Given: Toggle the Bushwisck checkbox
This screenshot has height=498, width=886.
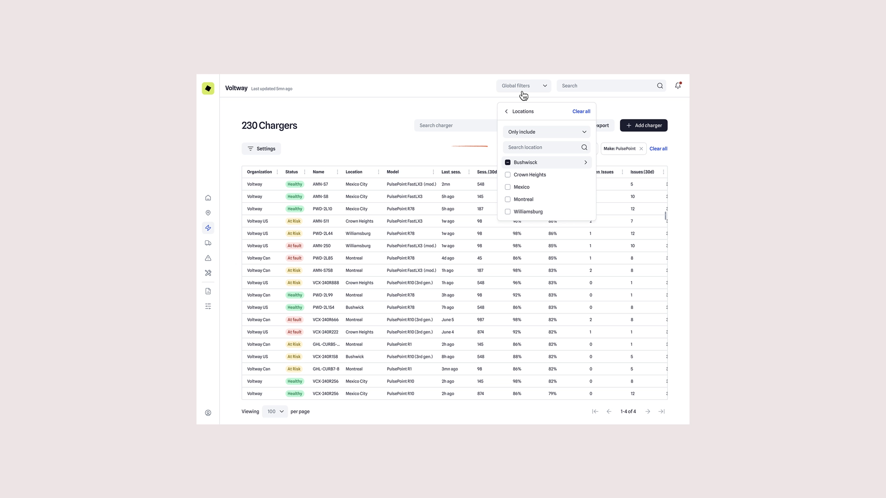Looking at the screenshot, I should pyautogui.click(x=508, y=163).
